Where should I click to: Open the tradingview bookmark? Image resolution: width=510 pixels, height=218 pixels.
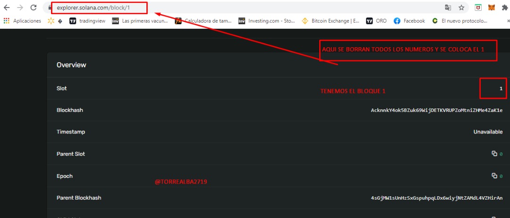87,21
